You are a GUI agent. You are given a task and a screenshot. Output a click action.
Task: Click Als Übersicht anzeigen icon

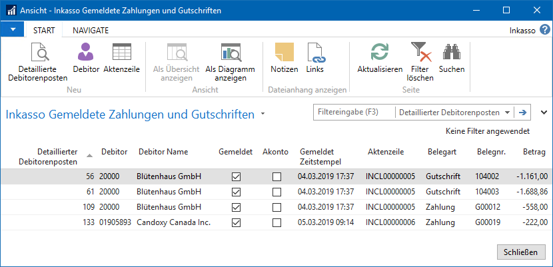[177, 52]
